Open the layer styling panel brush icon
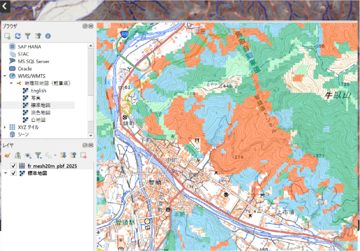 [8, 155]
